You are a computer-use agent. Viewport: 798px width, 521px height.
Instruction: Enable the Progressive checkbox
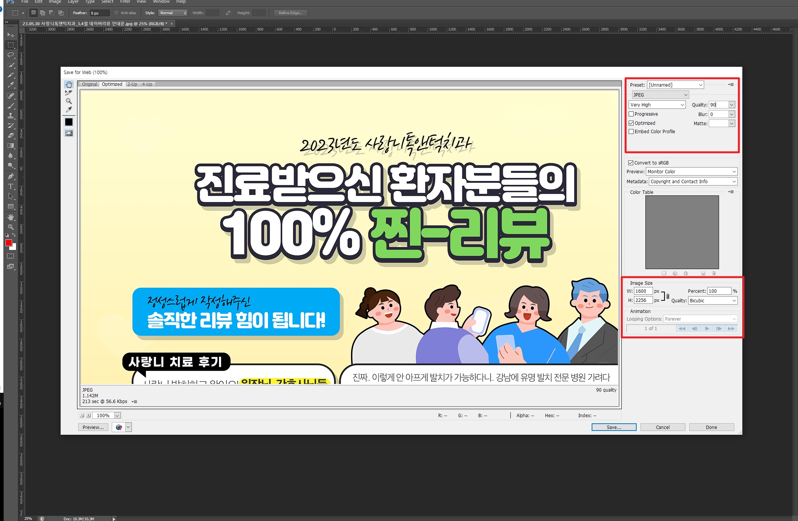631,114
